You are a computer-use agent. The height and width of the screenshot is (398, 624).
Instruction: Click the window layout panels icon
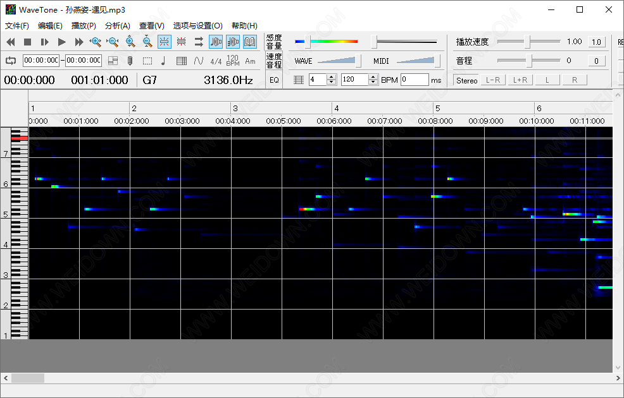[113, 61]
